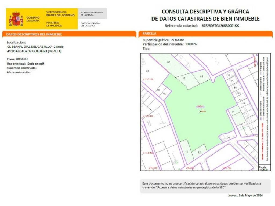Click the north arrow on the map

click(x=255, y=61)
